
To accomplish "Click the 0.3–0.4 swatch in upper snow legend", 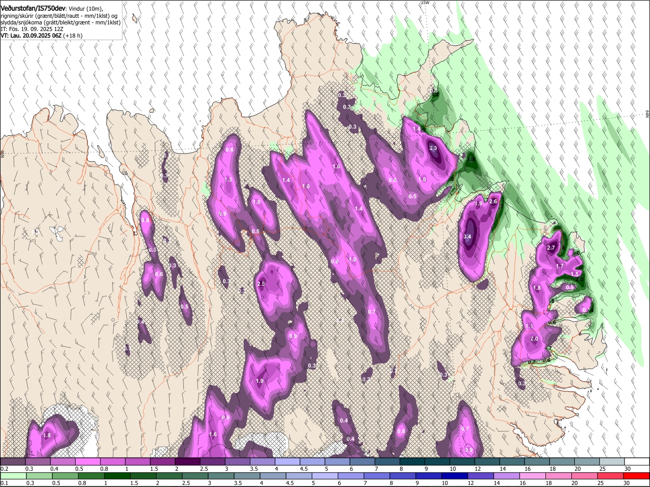I will click(x=38, y=462).
